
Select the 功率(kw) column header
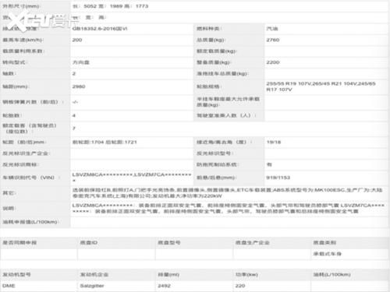(246, 274)
